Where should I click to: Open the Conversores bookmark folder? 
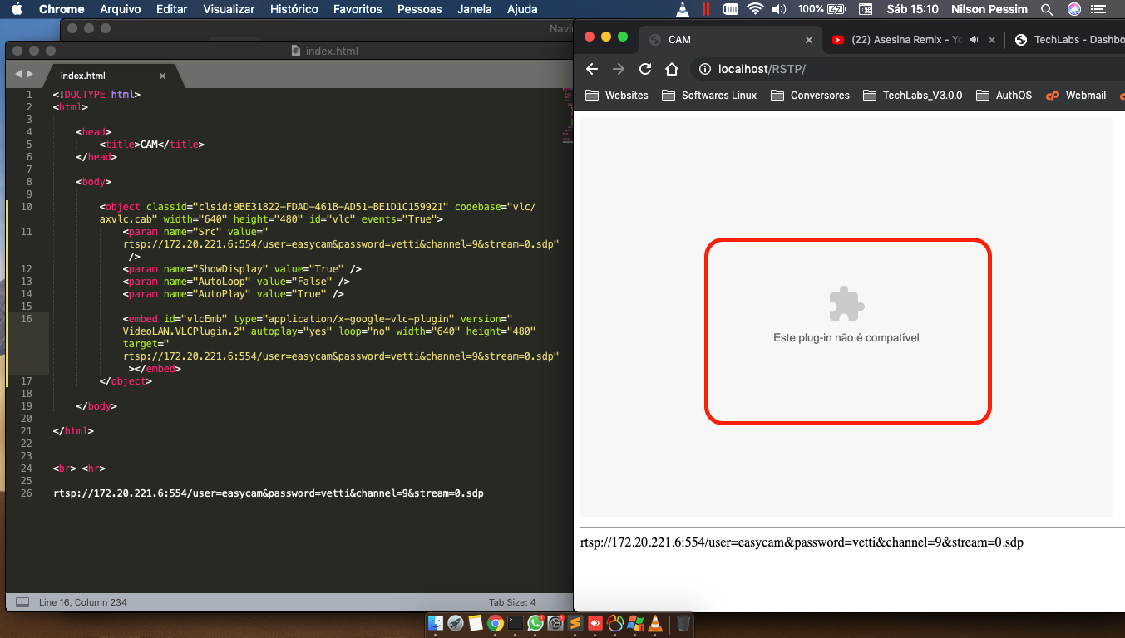(x=810, y=96)
